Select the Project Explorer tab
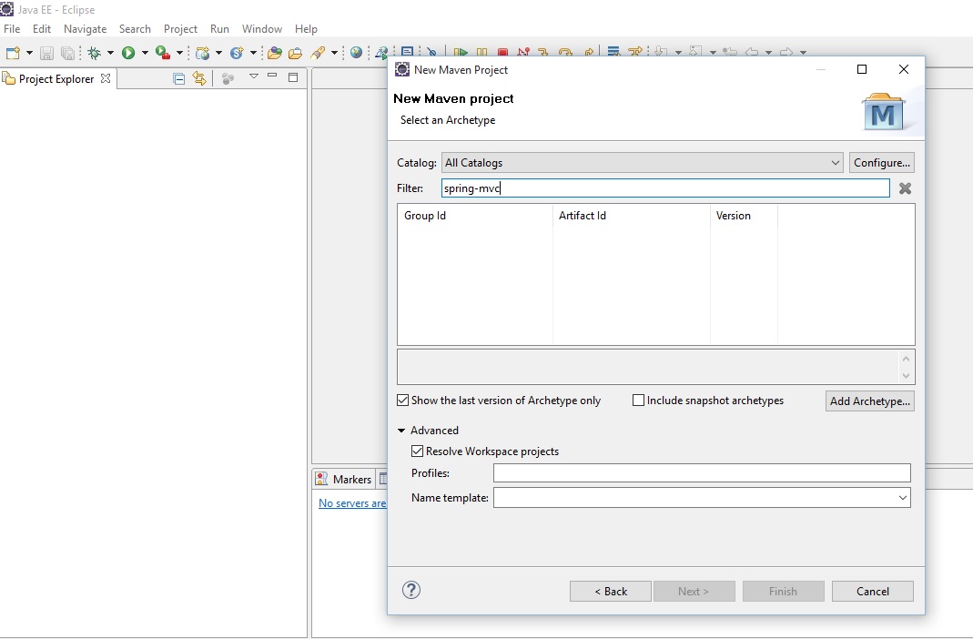The width and height of the screenshot is (973, 639). tap(56, 79)
